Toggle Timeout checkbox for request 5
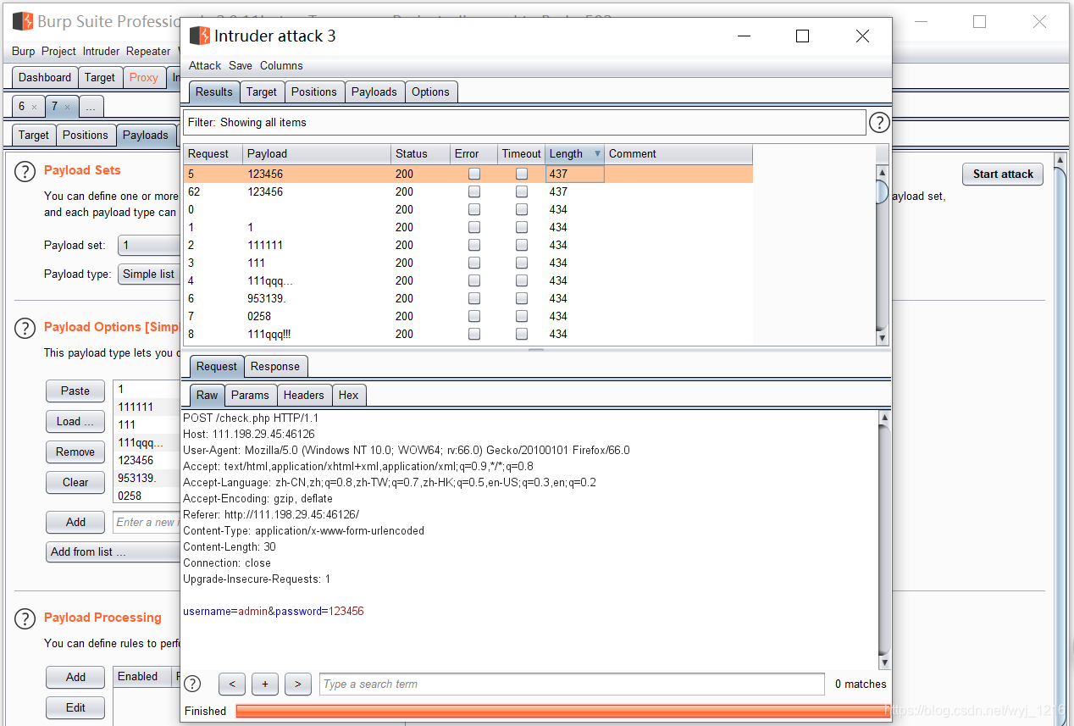 pos(522,174)
